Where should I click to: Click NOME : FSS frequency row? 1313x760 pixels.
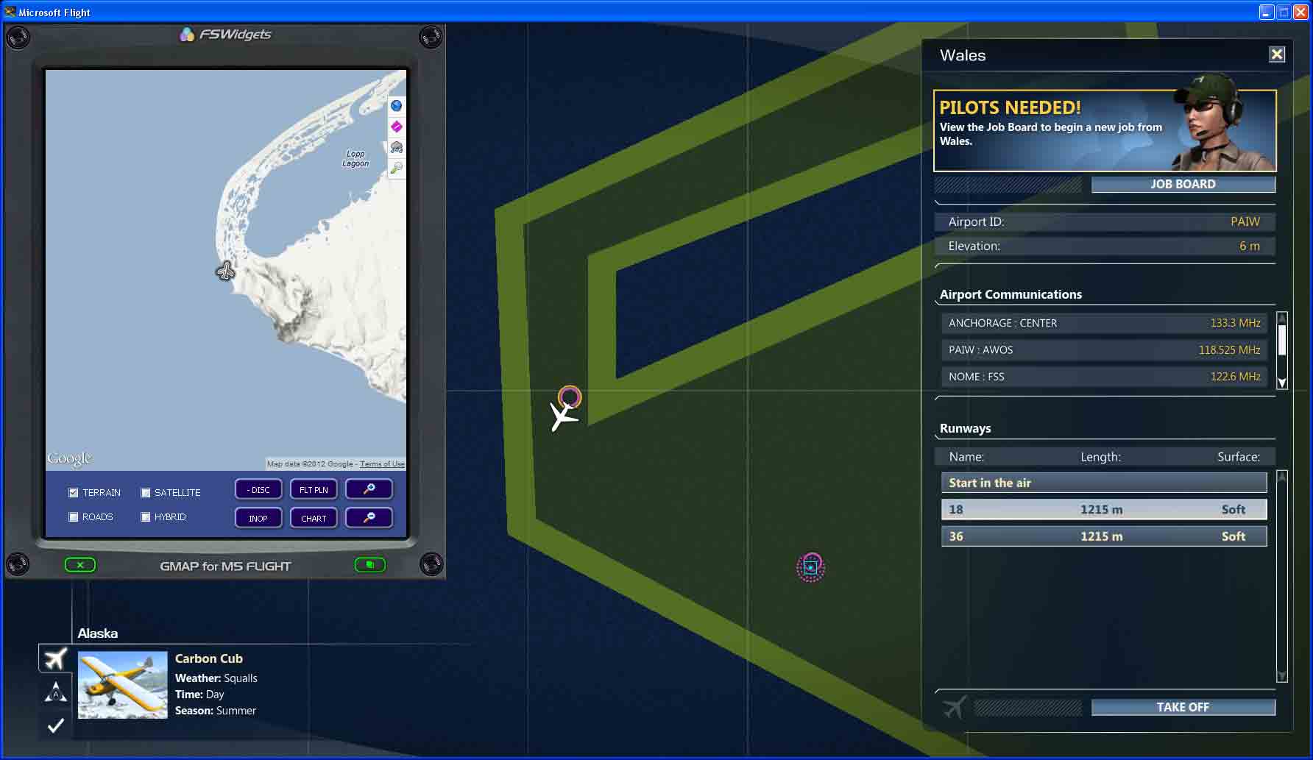[x=1104, y=377]
